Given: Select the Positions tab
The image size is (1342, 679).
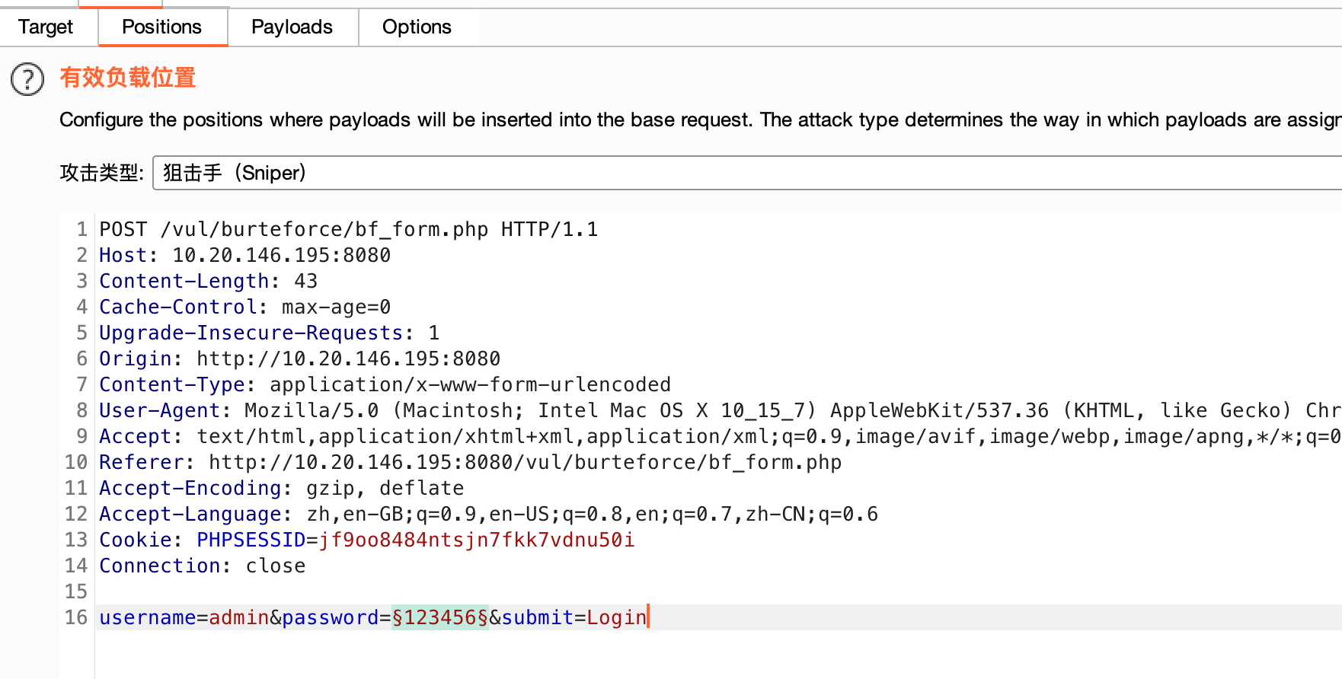Looking at the screenshot, I should click(162, 27).
